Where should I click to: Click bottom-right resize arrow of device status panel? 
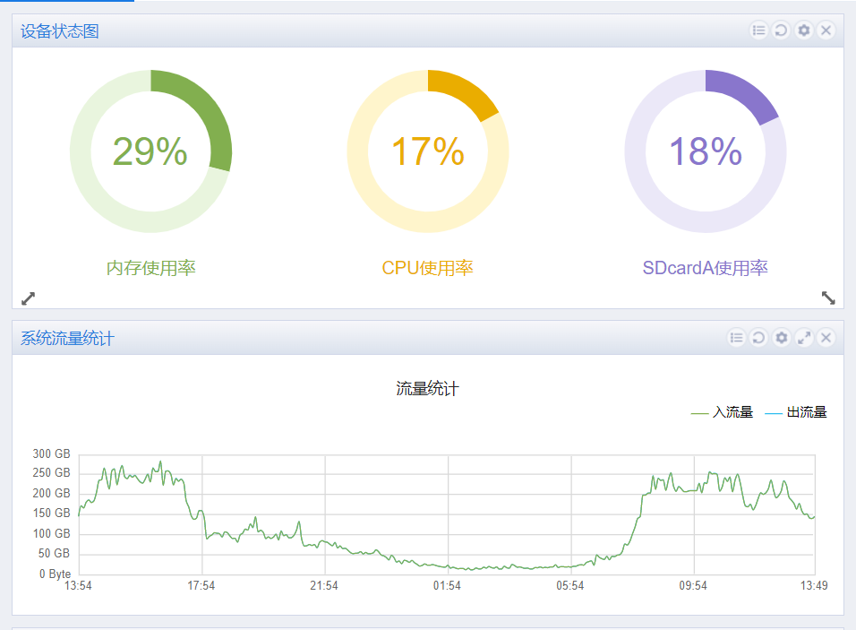pos(828,298)
